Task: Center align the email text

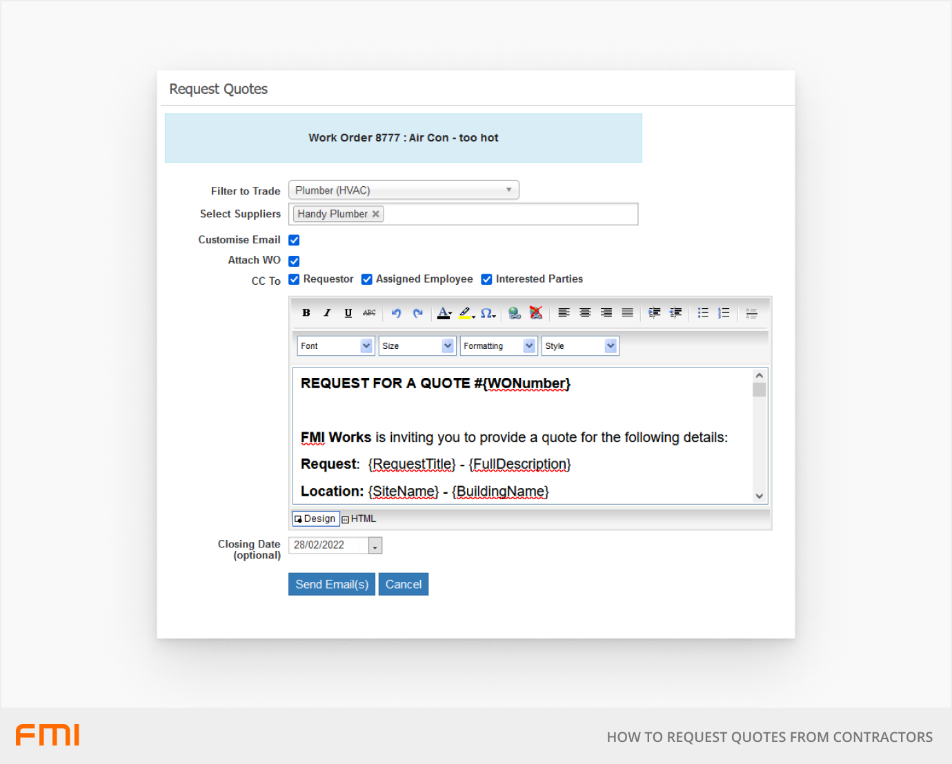Action: coord(585,313)
